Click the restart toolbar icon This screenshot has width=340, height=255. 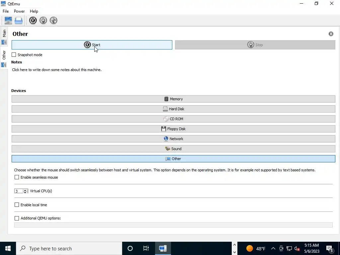click(53, 20)
